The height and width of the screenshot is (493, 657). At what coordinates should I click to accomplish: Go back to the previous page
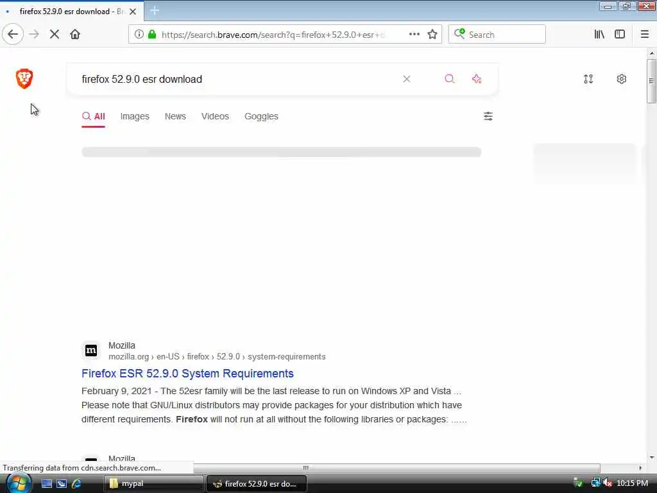click(13, 35)
